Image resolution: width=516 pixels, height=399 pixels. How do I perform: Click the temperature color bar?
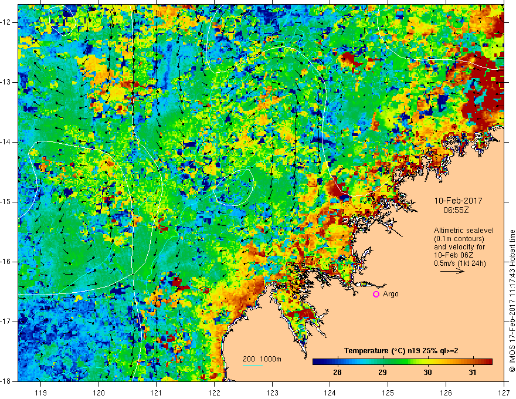[x=402, y=362]
